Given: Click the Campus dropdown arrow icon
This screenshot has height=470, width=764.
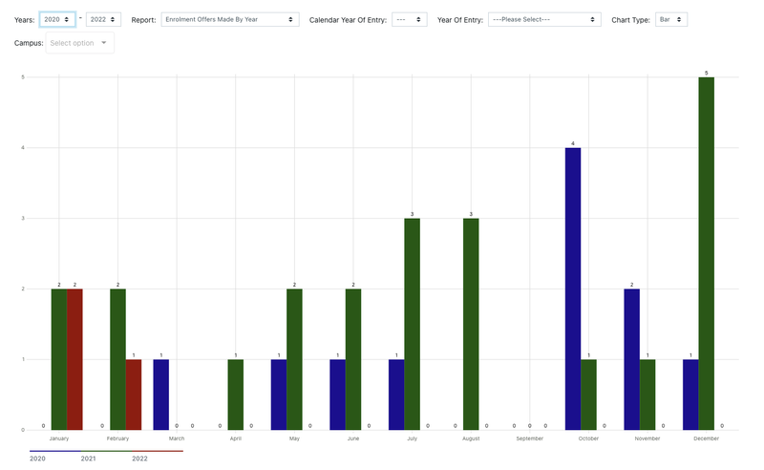Looking at the screenshot, I should (x=103, y=43).
